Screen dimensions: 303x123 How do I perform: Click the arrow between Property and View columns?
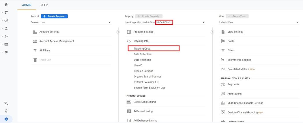pyautogui.click(x=212, y=32)
